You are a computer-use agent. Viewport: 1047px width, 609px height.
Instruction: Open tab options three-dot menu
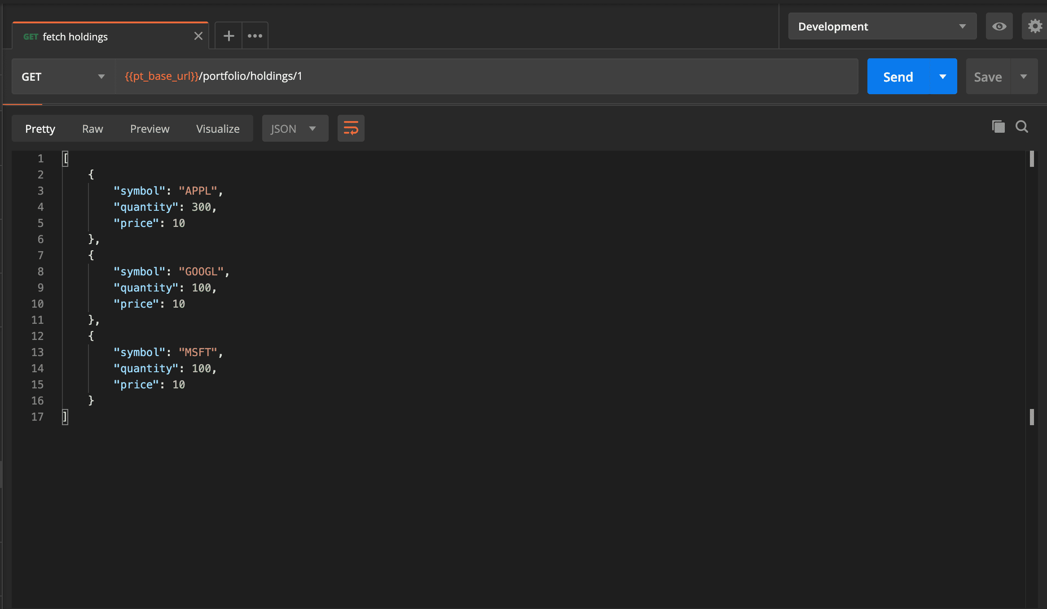tap(255, 36)
